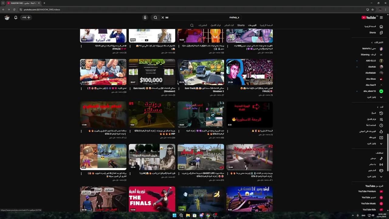Image resolution: width=389 pixels, height=219 pixels.
Task: Open Watch Later clock icon in sidebar
Action: coord(381,125)
